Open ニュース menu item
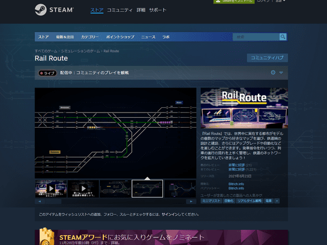Viewport: 327px width, 245px height. click(148, 37)
